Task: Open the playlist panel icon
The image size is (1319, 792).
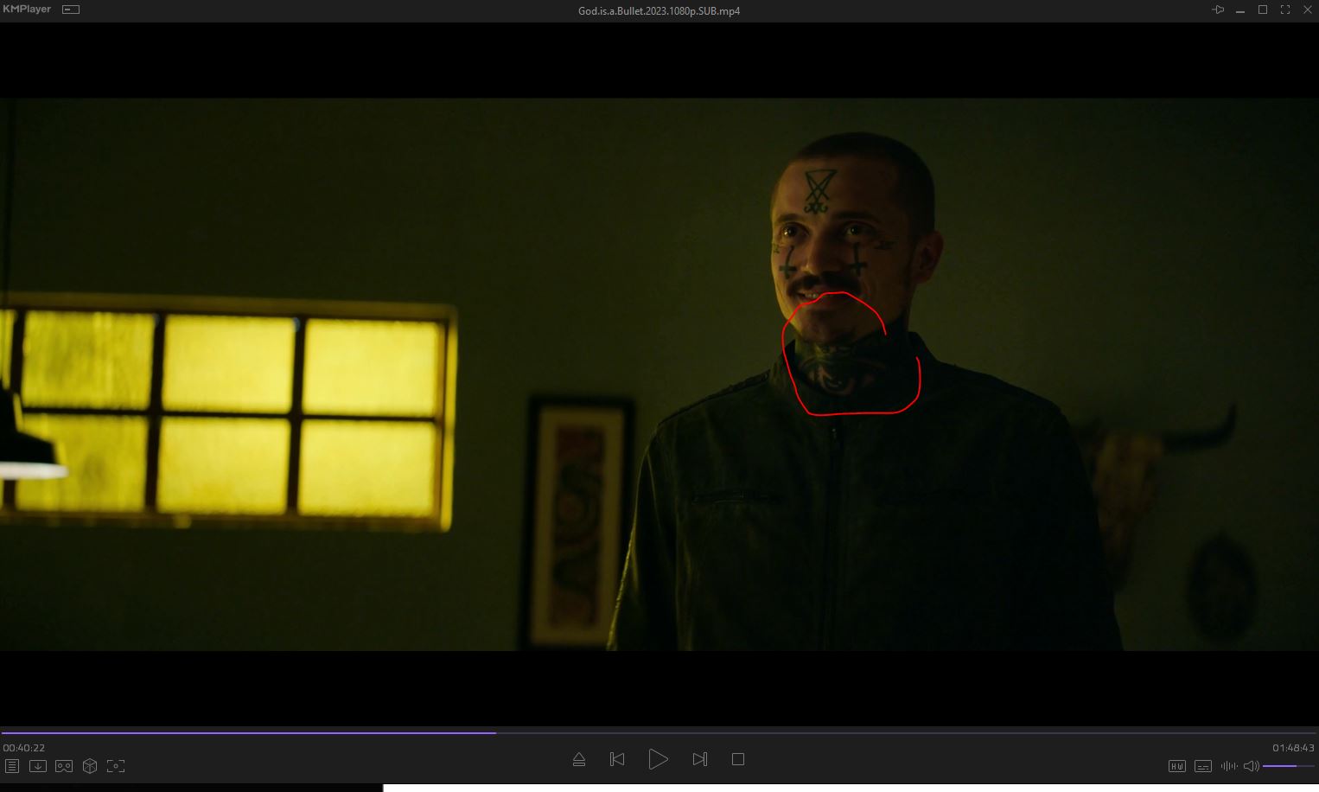Action: 12,766
